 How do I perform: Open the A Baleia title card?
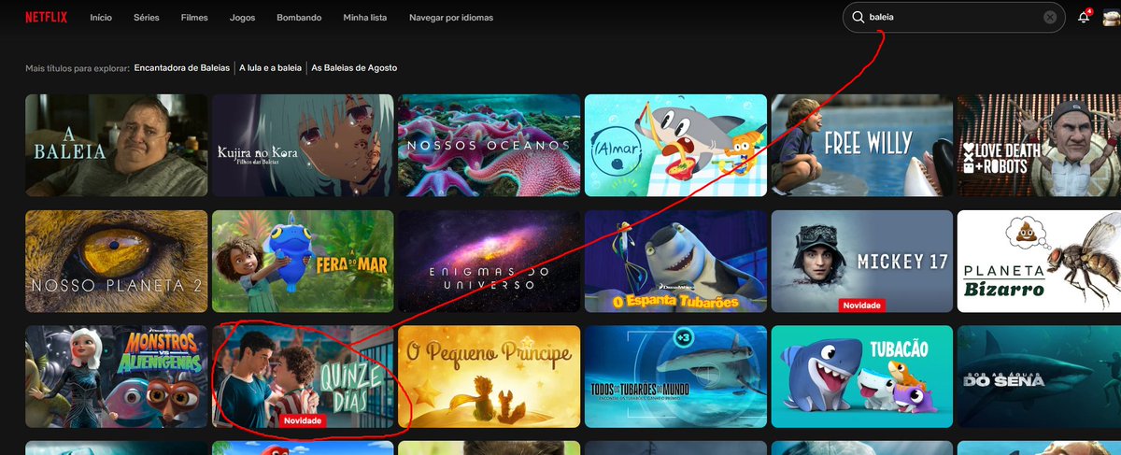click(x=116, y=145)
